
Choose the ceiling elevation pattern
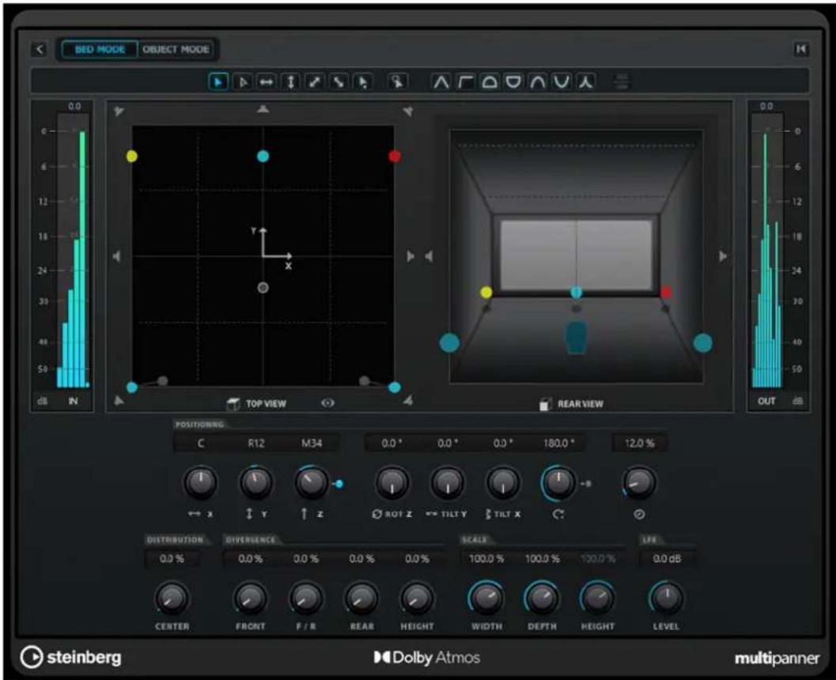click(x=465, y=82)
